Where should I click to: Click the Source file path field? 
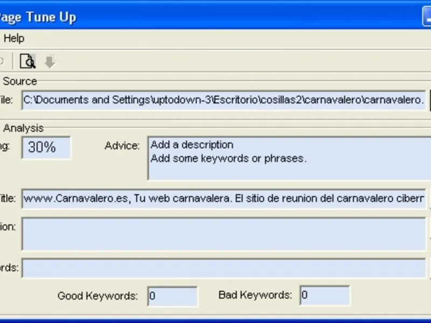coord(224,100)
